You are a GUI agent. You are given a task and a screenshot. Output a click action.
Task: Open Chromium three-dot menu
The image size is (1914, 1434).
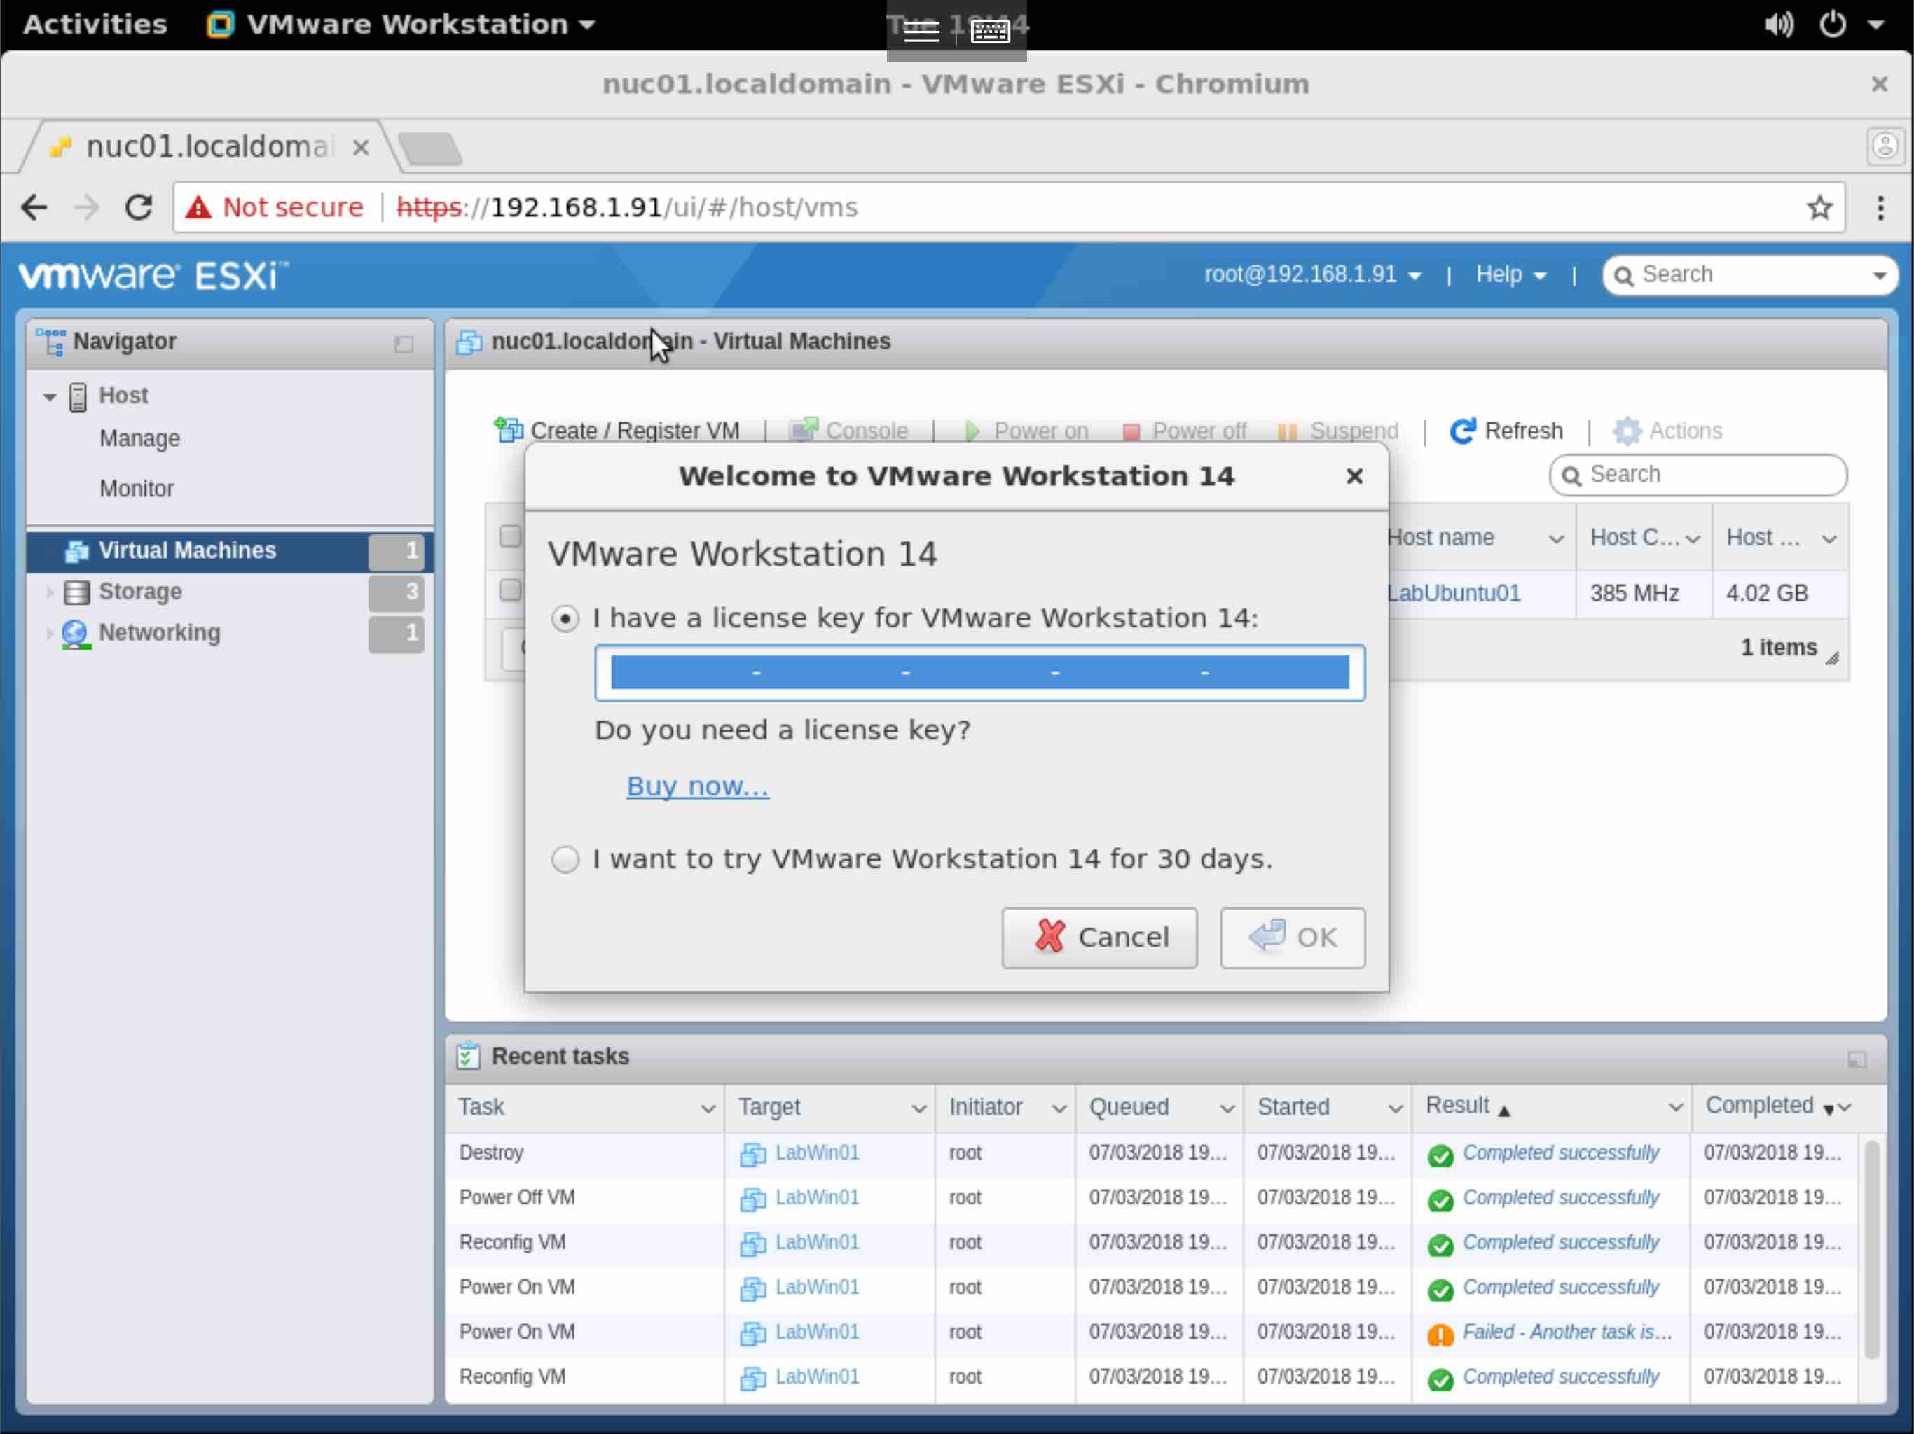coord(1880,207)
